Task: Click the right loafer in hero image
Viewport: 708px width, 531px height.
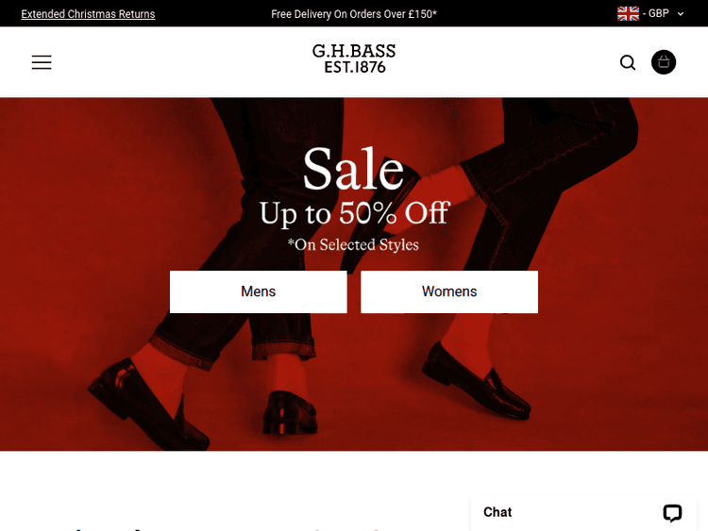Action: (477, 381)
